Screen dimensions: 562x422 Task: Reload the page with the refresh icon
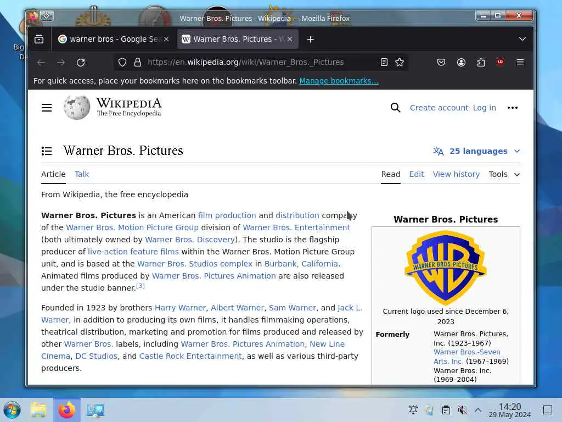[x=81, y=63]
